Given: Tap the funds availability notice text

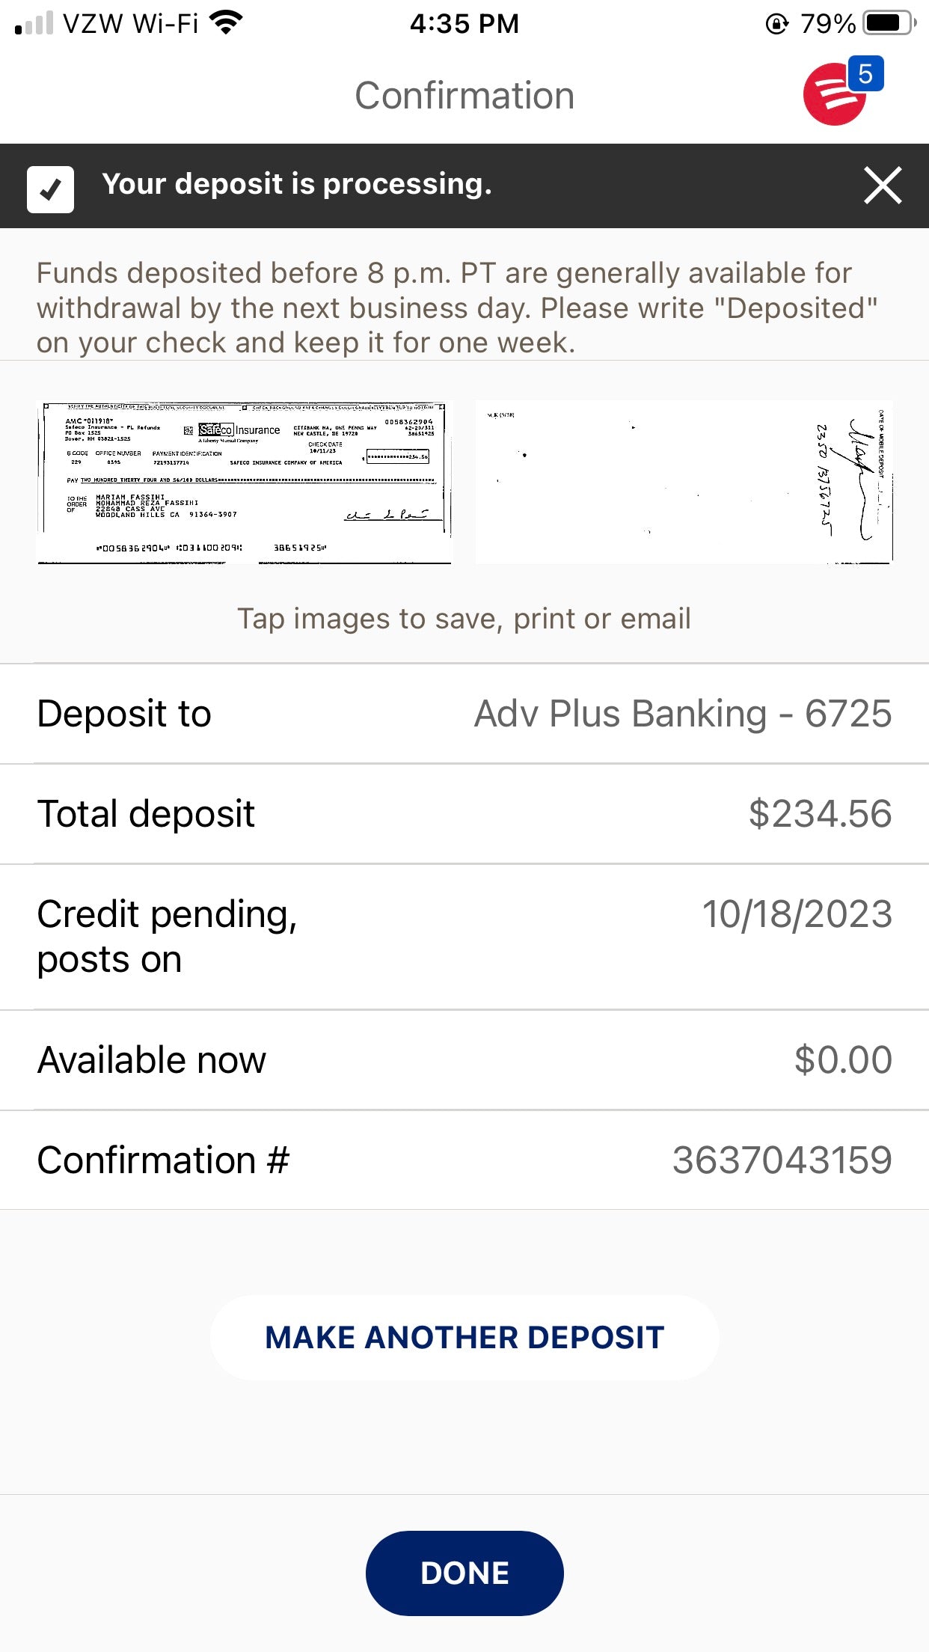Looking at the screenshot, I should coord(457,308).
